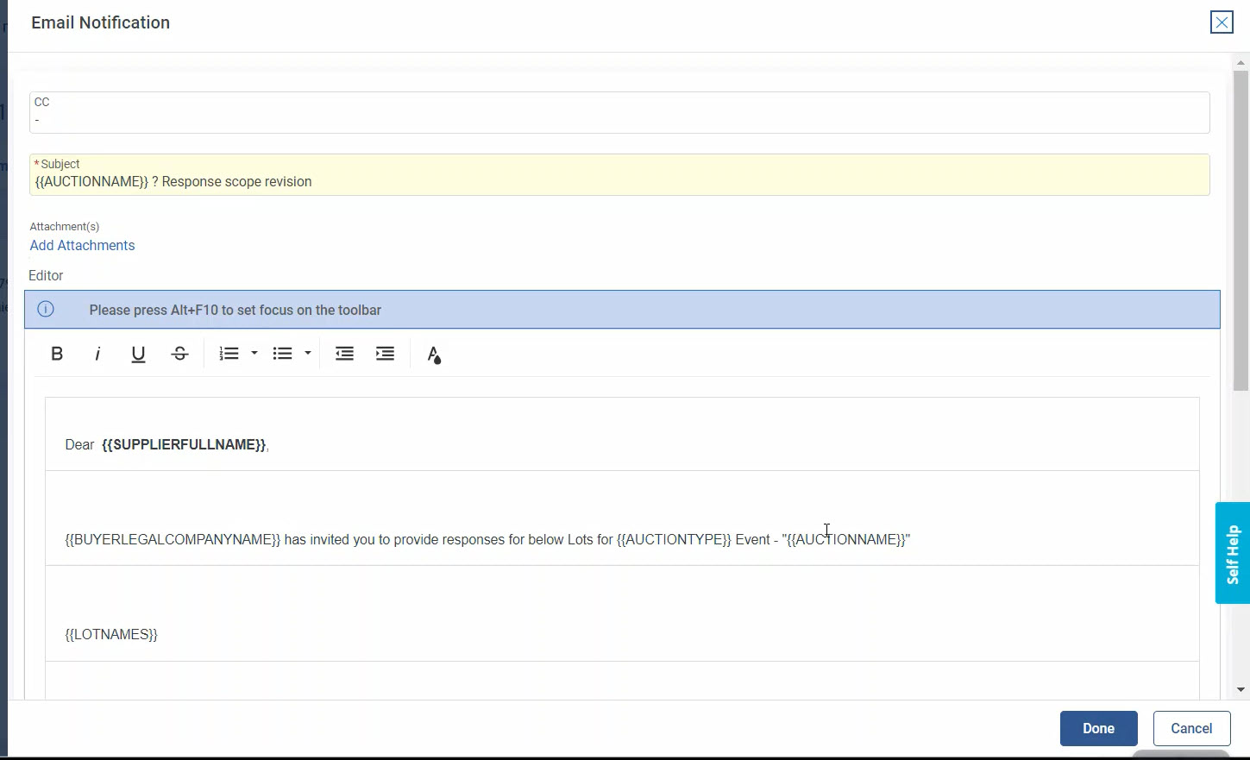Insert a bulleted list
The width and height of the screenshot is (1250, 760).
[x=282, y=354]
